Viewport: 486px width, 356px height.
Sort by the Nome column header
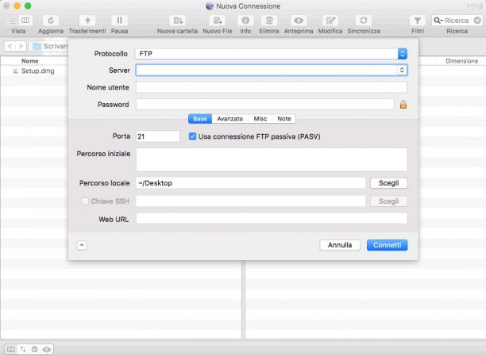(29, 61)
